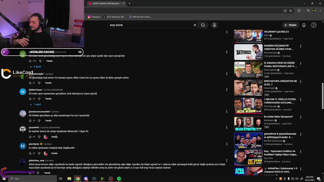324x182 pixels.
Task: Dislike the @ernbyrkc comment
Action: [x=39, y=153]
